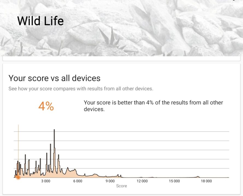Tap the 'Score' axis title below chart
Screen dimensions: 243x196
[x=121, y=186]
